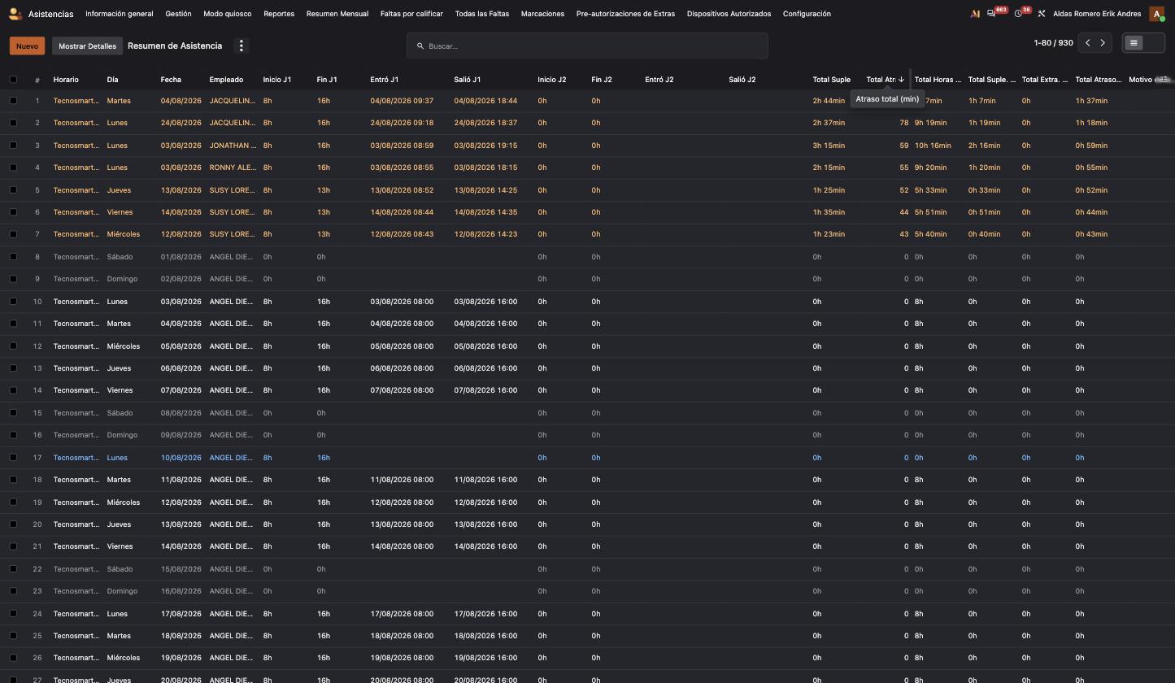Open the messages icon with 663 badge
The width and height of the screenshot is (1175, 683).
[x=991, y=14]
